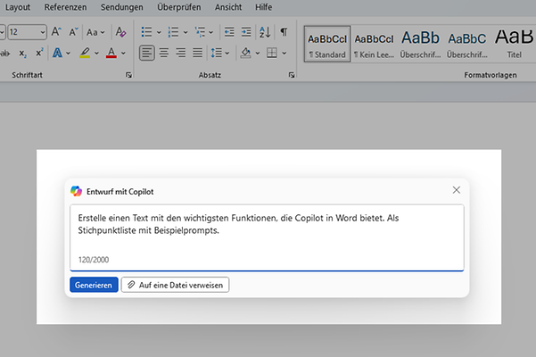Click the sort A-Z icon
The height and width of the screenshot is (357, 536).
tap(264, 32)
